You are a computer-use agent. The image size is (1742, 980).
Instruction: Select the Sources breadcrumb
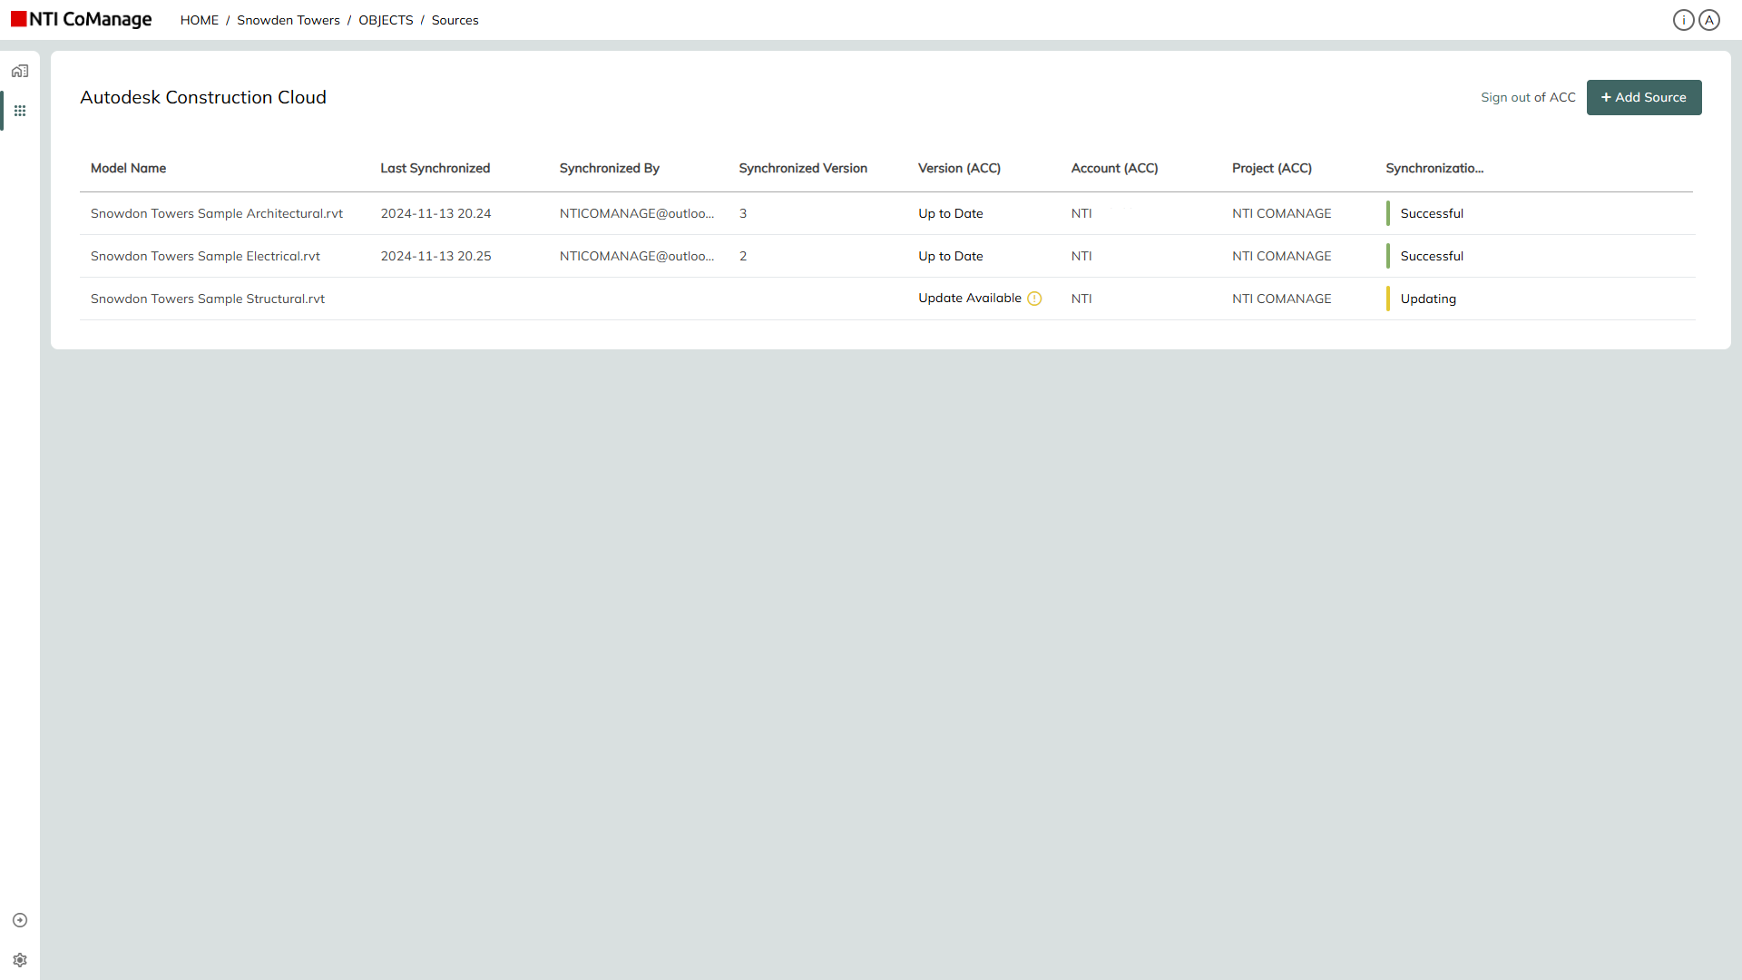click(455, 20)
